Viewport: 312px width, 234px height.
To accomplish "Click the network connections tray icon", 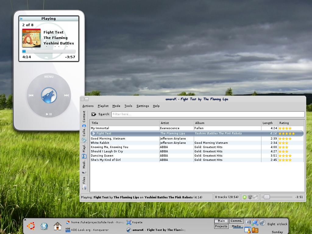I will tap(255, 222).
